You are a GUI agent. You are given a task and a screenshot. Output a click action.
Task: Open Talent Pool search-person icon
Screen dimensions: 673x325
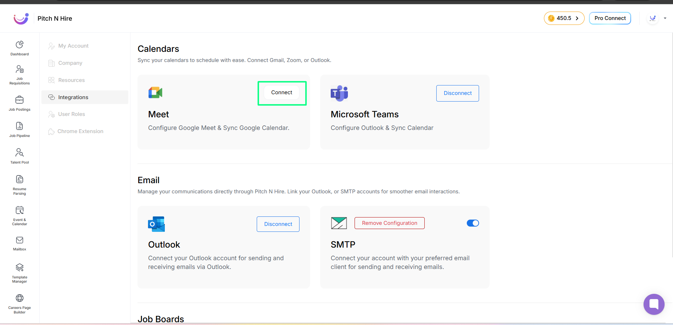click(20, 152)
